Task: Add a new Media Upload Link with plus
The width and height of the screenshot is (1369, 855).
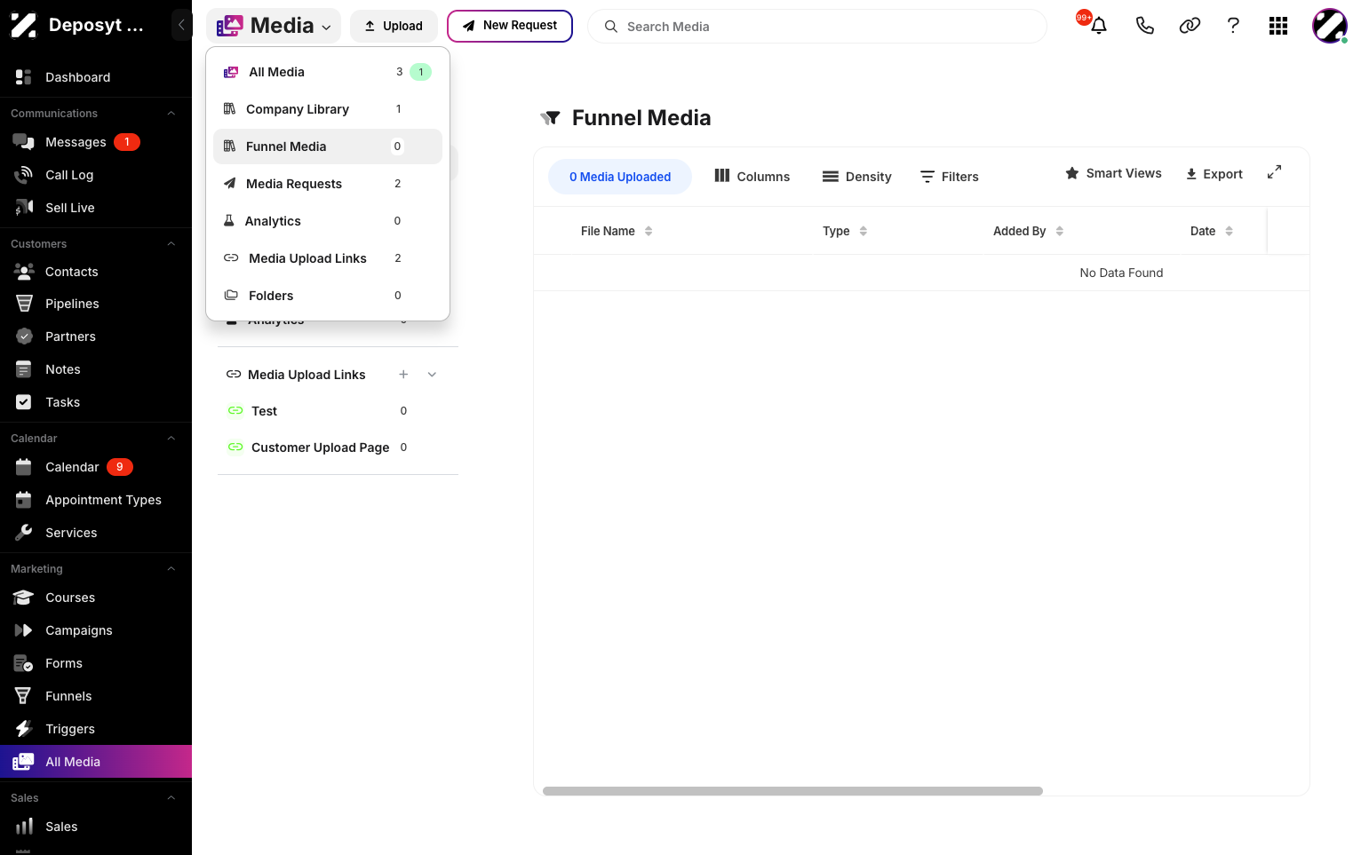Action: pyautogui.click(x=403, y=375)
